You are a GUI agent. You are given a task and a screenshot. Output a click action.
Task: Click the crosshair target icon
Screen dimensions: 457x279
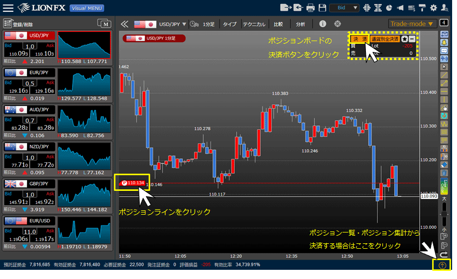[338, 24]
